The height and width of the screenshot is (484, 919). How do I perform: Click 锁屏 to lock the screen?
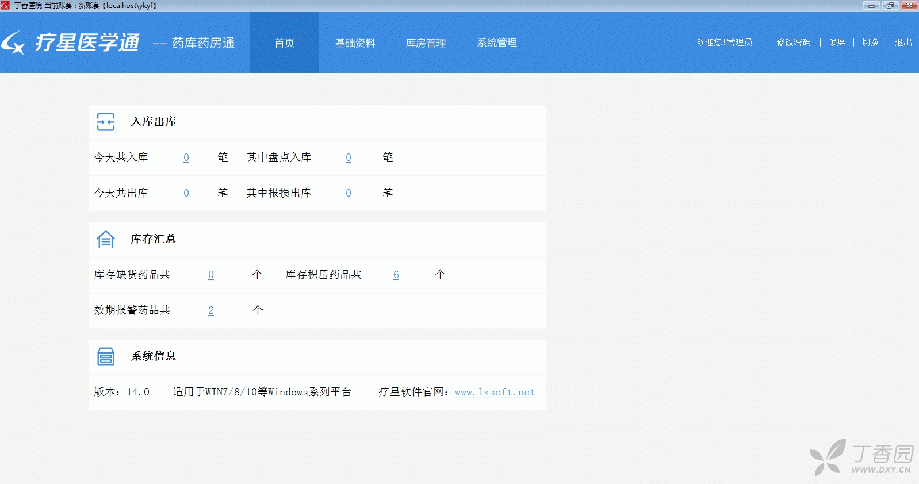(x=837, y=42)
